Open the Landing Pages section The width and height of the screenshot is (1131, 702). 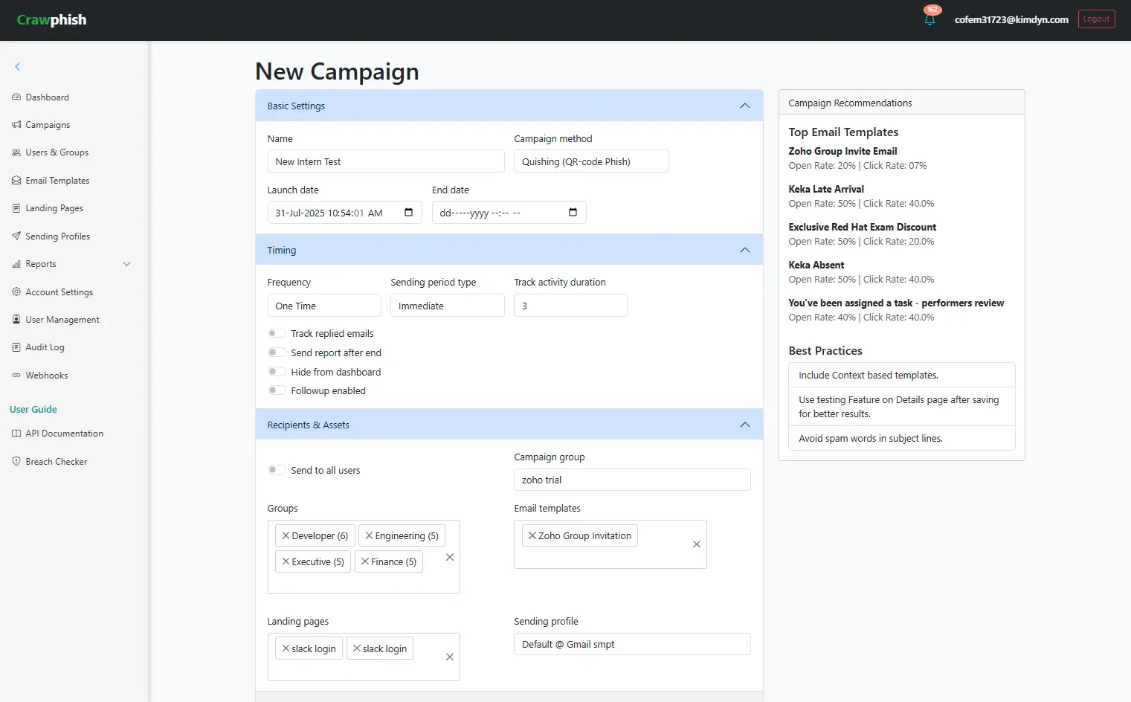54,207
